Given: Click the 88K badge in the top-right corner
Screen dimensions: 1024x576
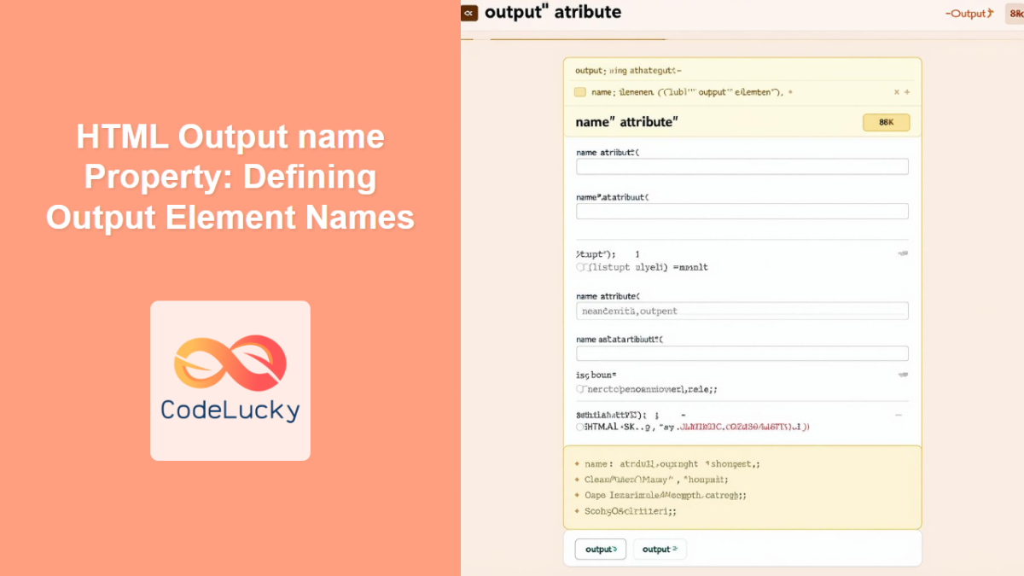Looking at the screenshot, I should 1015,14.
